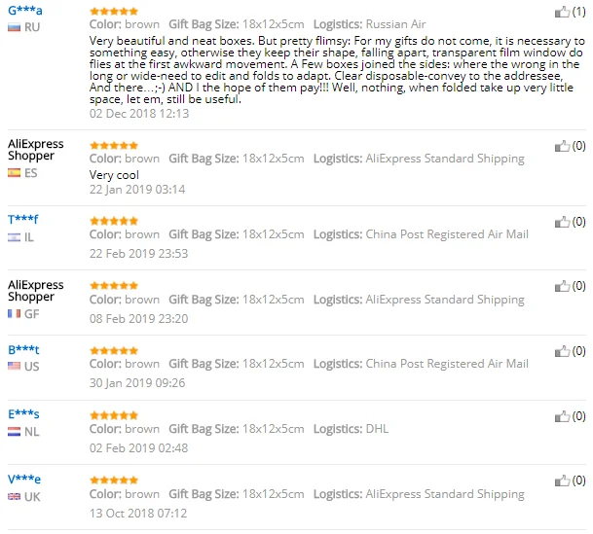Open reviewer G***a's profile name
Image resolution: width=593 pixels, height=534 pixels.
click(x=24, y=11)
